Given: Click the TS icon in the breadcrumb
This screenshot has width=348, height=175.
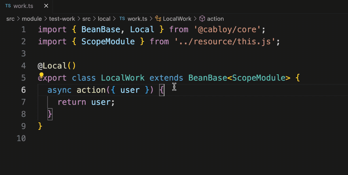Looking at the screenshot, I should point(122,19).
